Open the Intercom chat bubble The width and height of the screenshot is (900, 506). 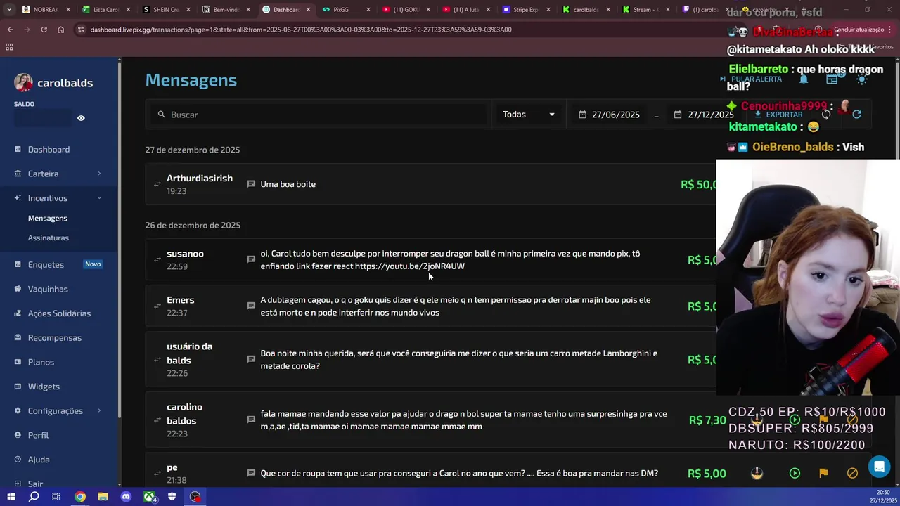(x=879, y=467)
